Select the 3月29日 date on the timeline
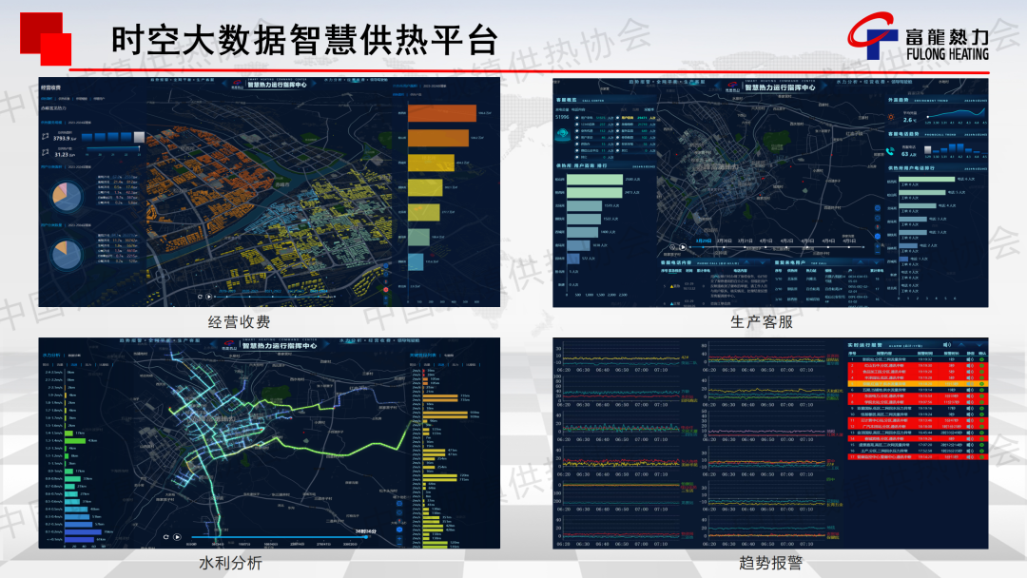The height and width of the screenshot is (578, 1027). click(701, 241)
